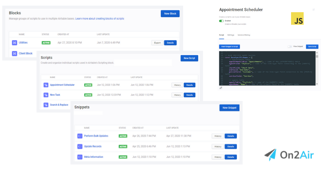Open the Settings tab
This screenshot has width=321, height=170.
coord(231,35)
